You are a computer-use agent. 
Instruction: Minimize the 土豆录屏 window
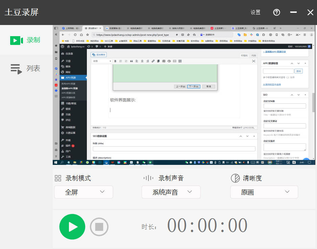[x=293, y=13]
